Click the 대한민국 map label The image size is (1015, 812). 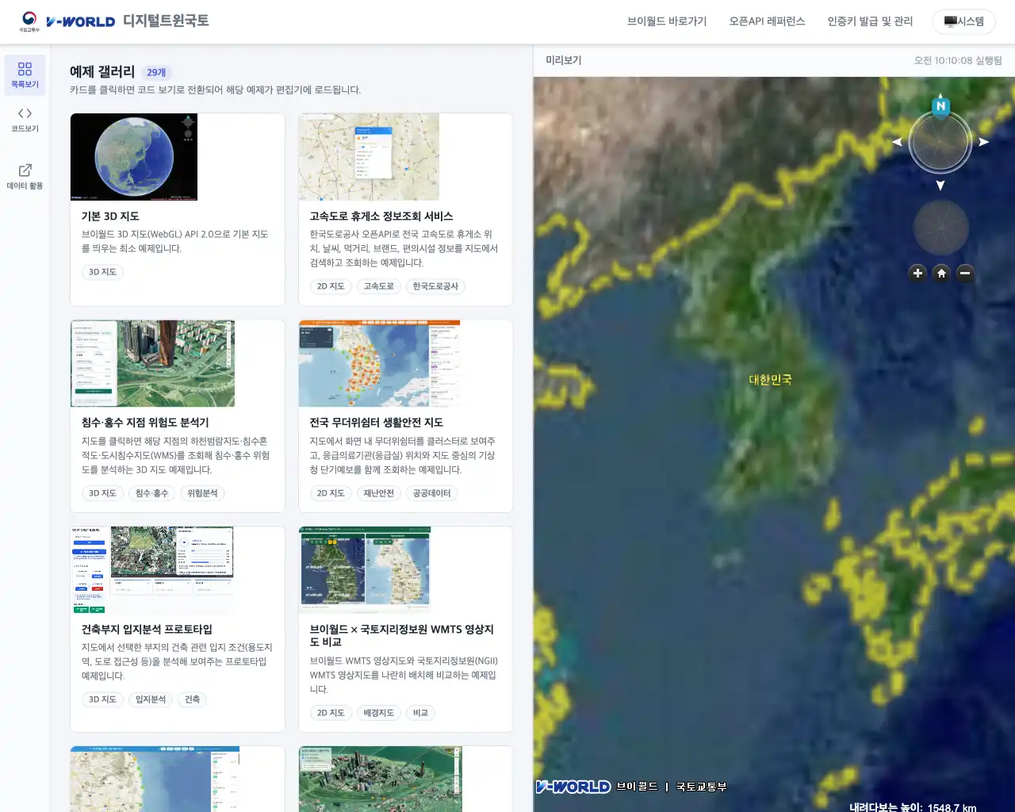770,380
